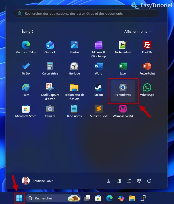The height and width of the screenshot is (204, 174).
Task: Launch Copilot from the taskbar
Action: point(121,198)
